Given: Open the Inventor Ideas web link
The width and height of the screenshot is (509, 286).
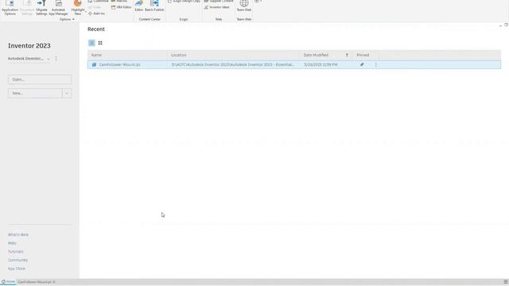Looking at the screenshot, I should point(216,7).
